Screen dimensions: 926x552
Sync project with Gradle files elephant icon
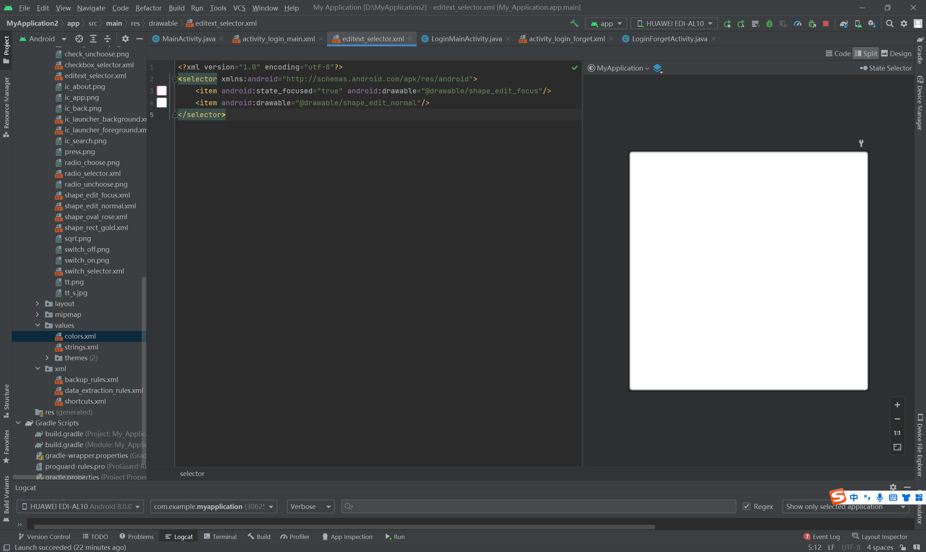tap(844, 24)
